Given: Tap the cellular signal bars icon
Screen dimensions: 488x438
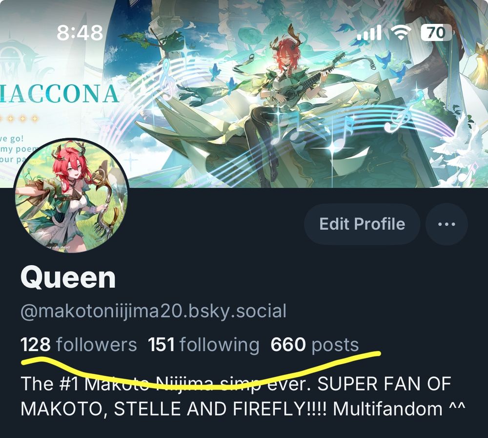Looking at the screenshot, I should coord(369,32).
